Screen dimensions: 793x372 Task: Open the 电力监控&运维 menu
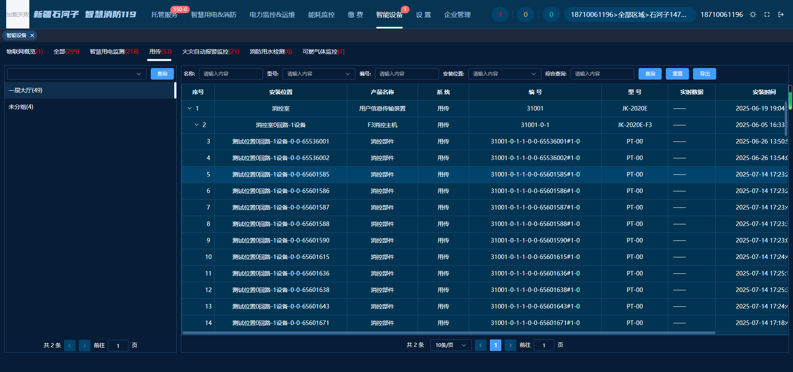(x=272, y=15)
